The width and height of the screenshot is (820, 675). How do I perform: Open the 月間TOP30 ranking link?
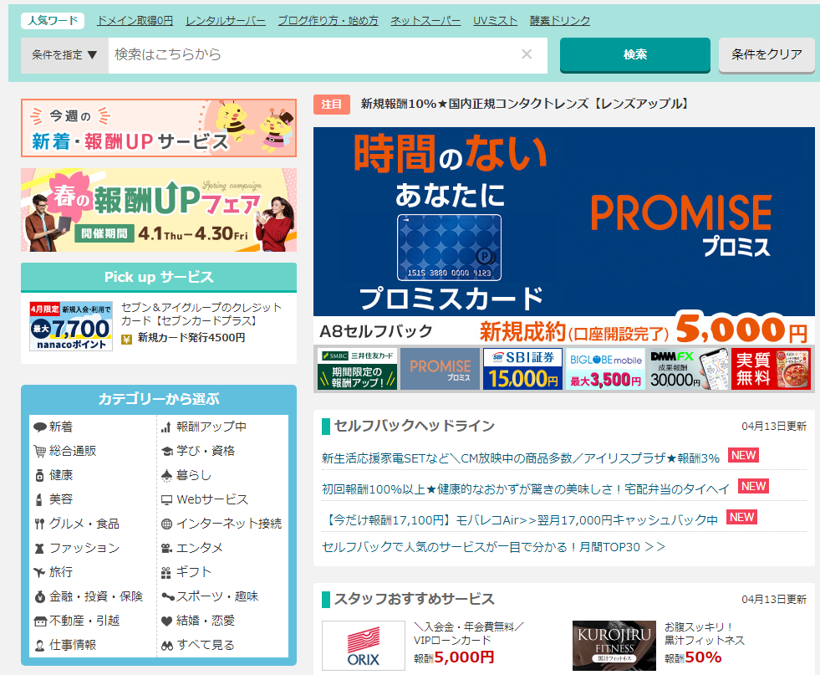pyautogui.click(x=493, y=547)
